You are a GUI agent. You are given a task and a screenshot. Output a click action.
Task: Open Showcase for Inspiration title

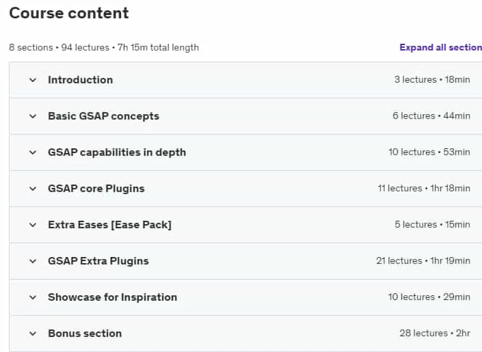click(113, 297)
